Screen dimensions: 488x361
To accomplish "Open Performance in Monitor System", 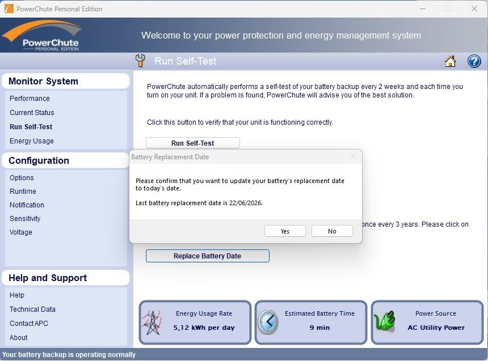I will pos(30,98).
